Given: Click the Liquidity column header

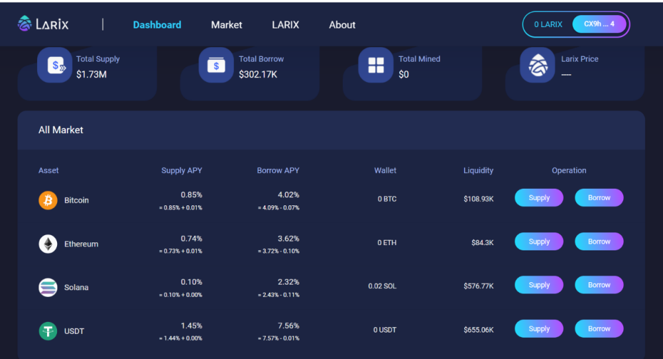Looking at the screenshot, I should point(478,171).
